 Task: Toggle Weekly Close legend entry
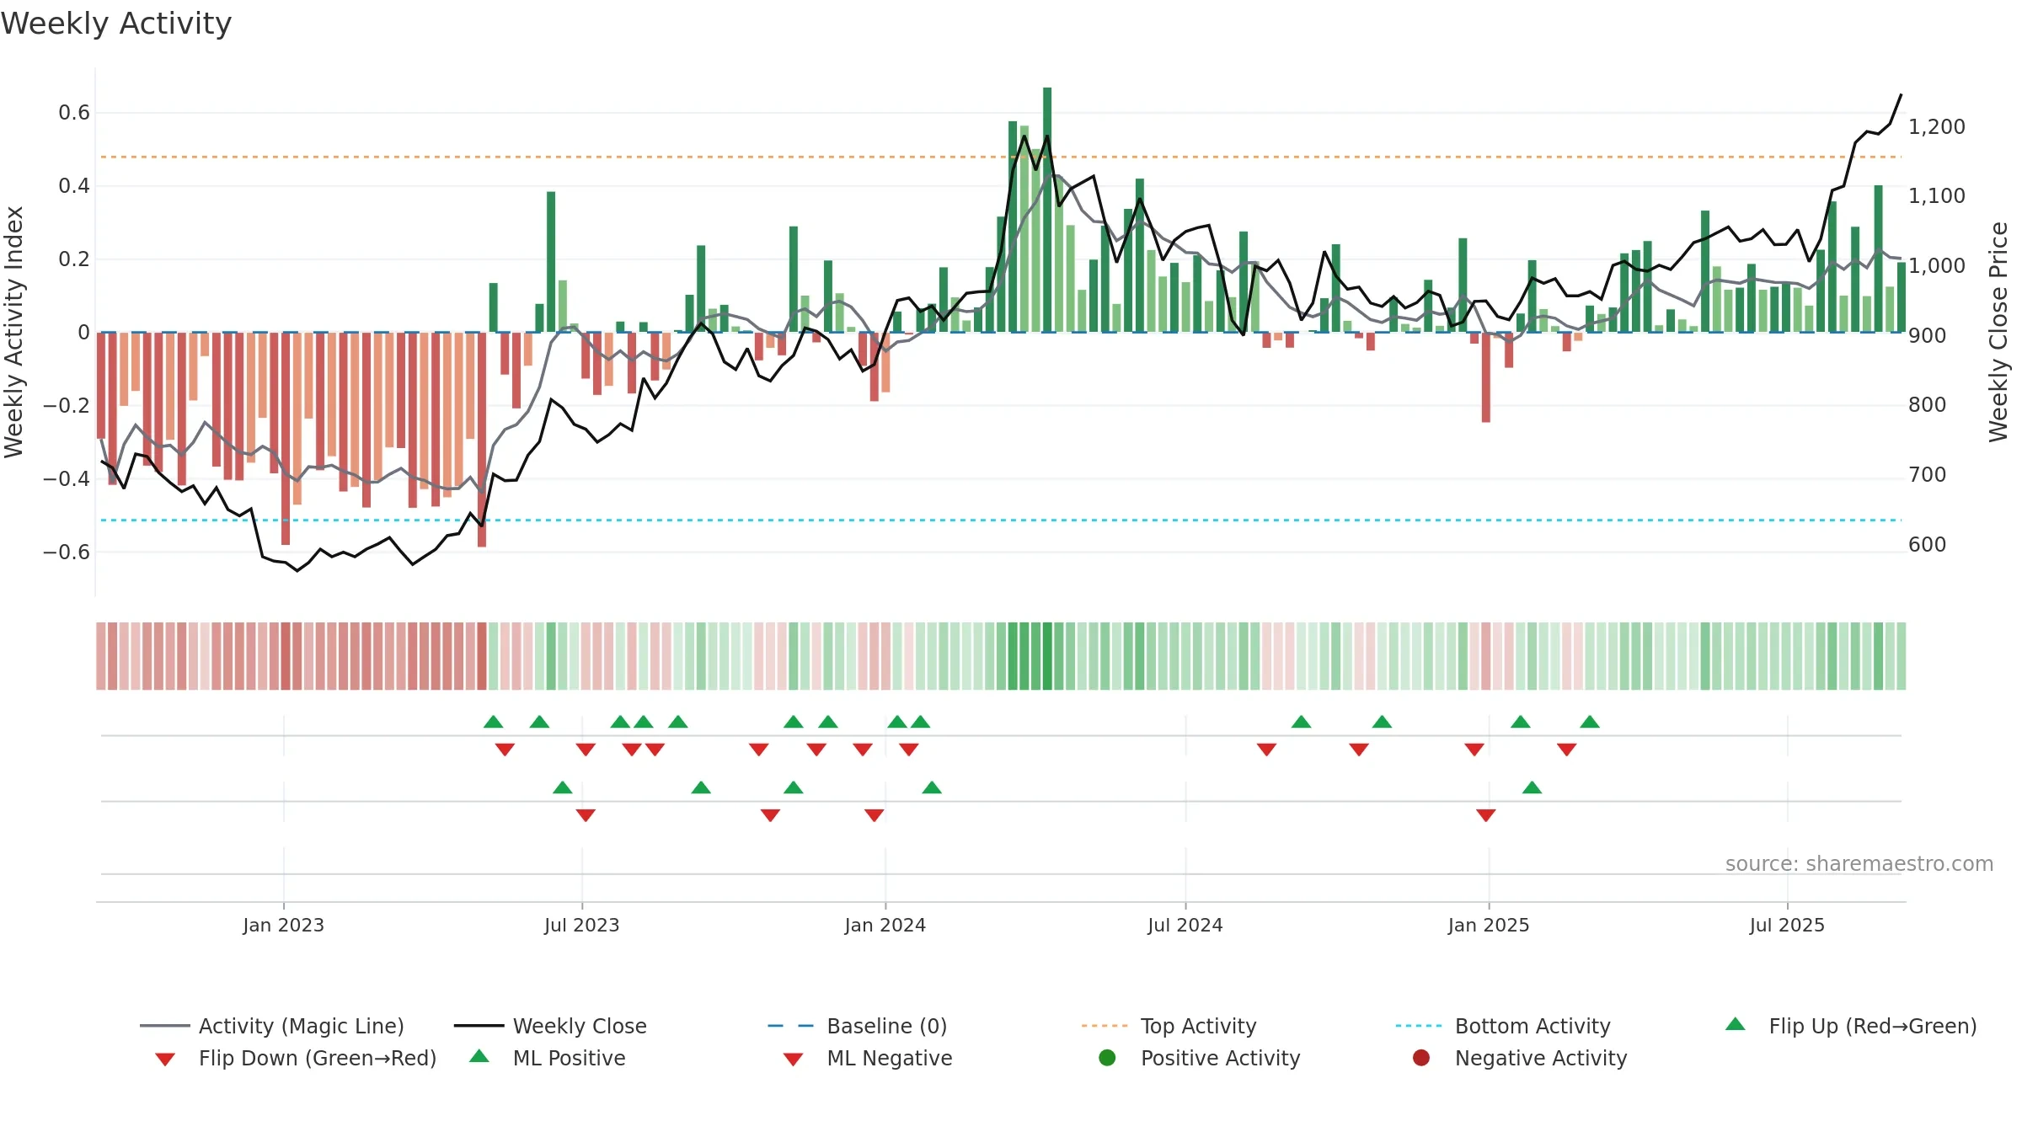point(550,1026)
